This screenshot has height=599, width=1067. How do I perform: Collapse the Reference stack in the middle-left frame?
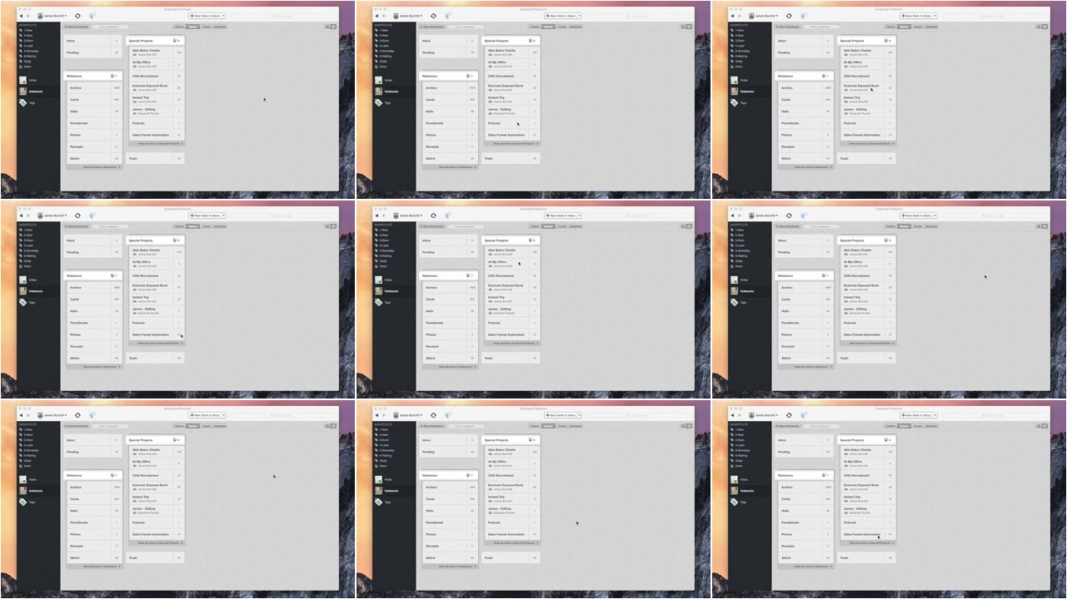[x=117, y=275]
